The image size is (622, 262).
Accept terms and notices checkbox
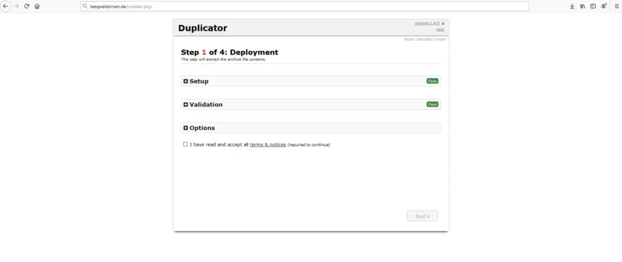point(185,144)
